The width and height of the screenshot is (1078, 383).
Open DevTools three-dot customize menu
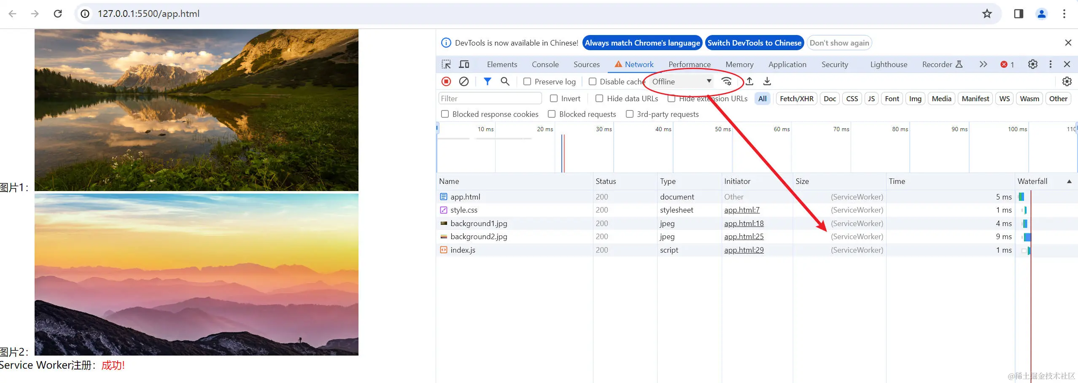point(1051,64)
